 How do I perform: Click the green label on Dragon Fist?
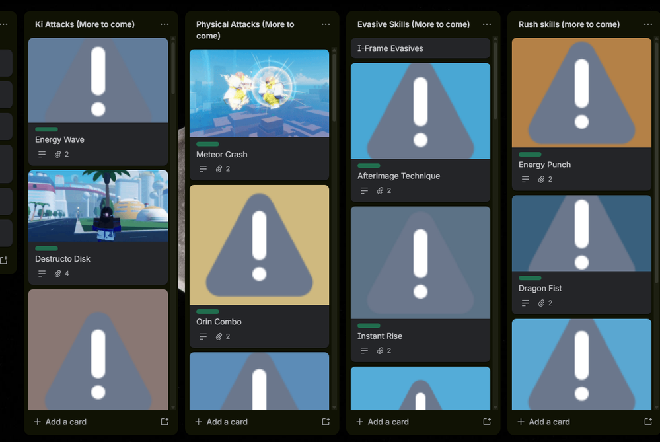tap(530, 278)
